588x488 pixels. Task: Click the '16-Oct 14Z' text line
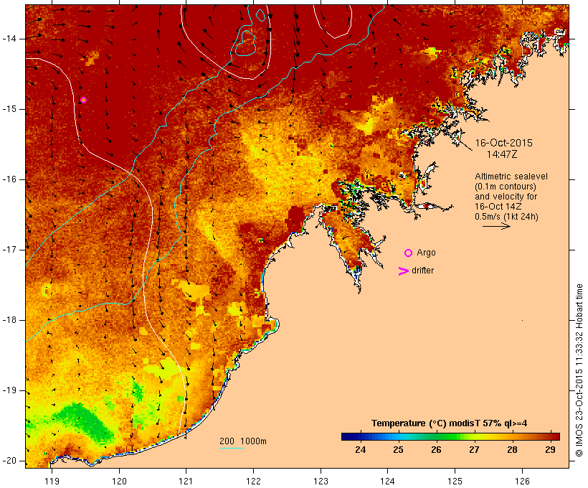[498, 207]
